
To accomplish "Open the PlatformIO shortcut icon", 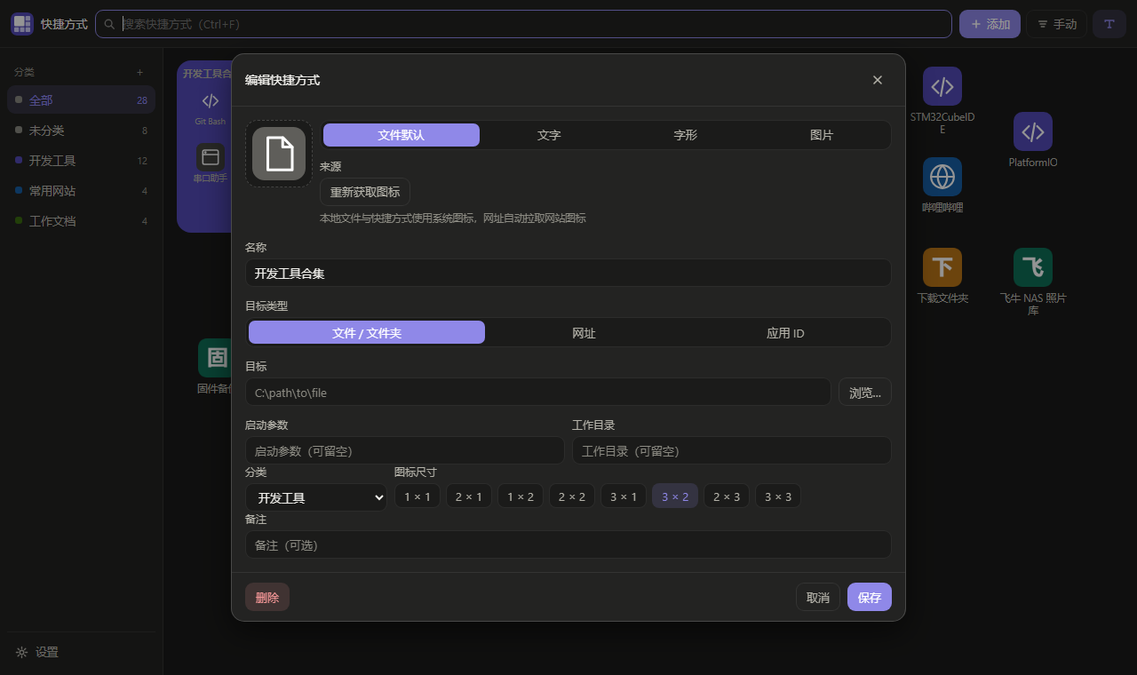I will point(1033,131).
